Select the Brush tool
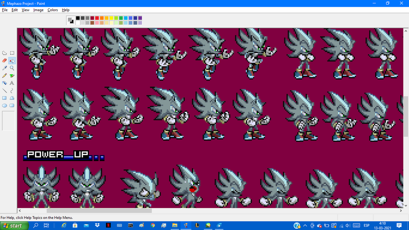The height and width of the screenshot is (230, 409). 12,75
